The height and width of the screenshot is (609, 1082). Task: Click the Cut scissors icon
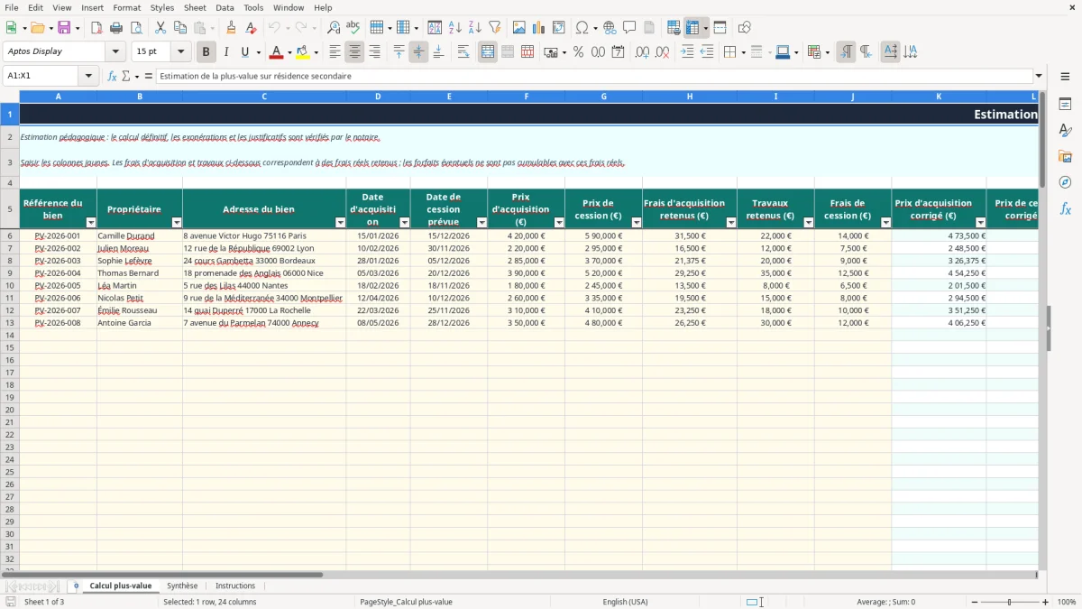pyautogui.click(x=160, y=28)
